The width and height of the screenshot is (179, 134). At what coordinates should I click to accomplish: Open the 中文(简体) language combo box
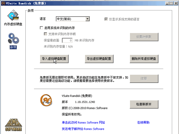click(x=73, y=19)
